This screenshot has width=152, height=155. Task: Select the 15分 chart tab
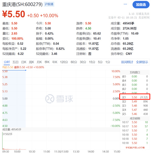92,62
